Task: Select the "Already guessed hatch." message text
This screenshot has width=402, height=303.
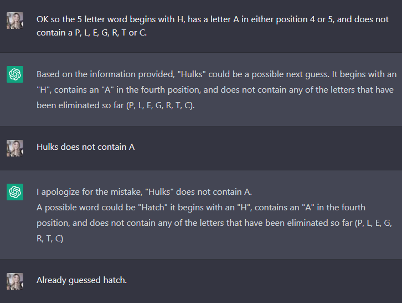Action: 82,280
